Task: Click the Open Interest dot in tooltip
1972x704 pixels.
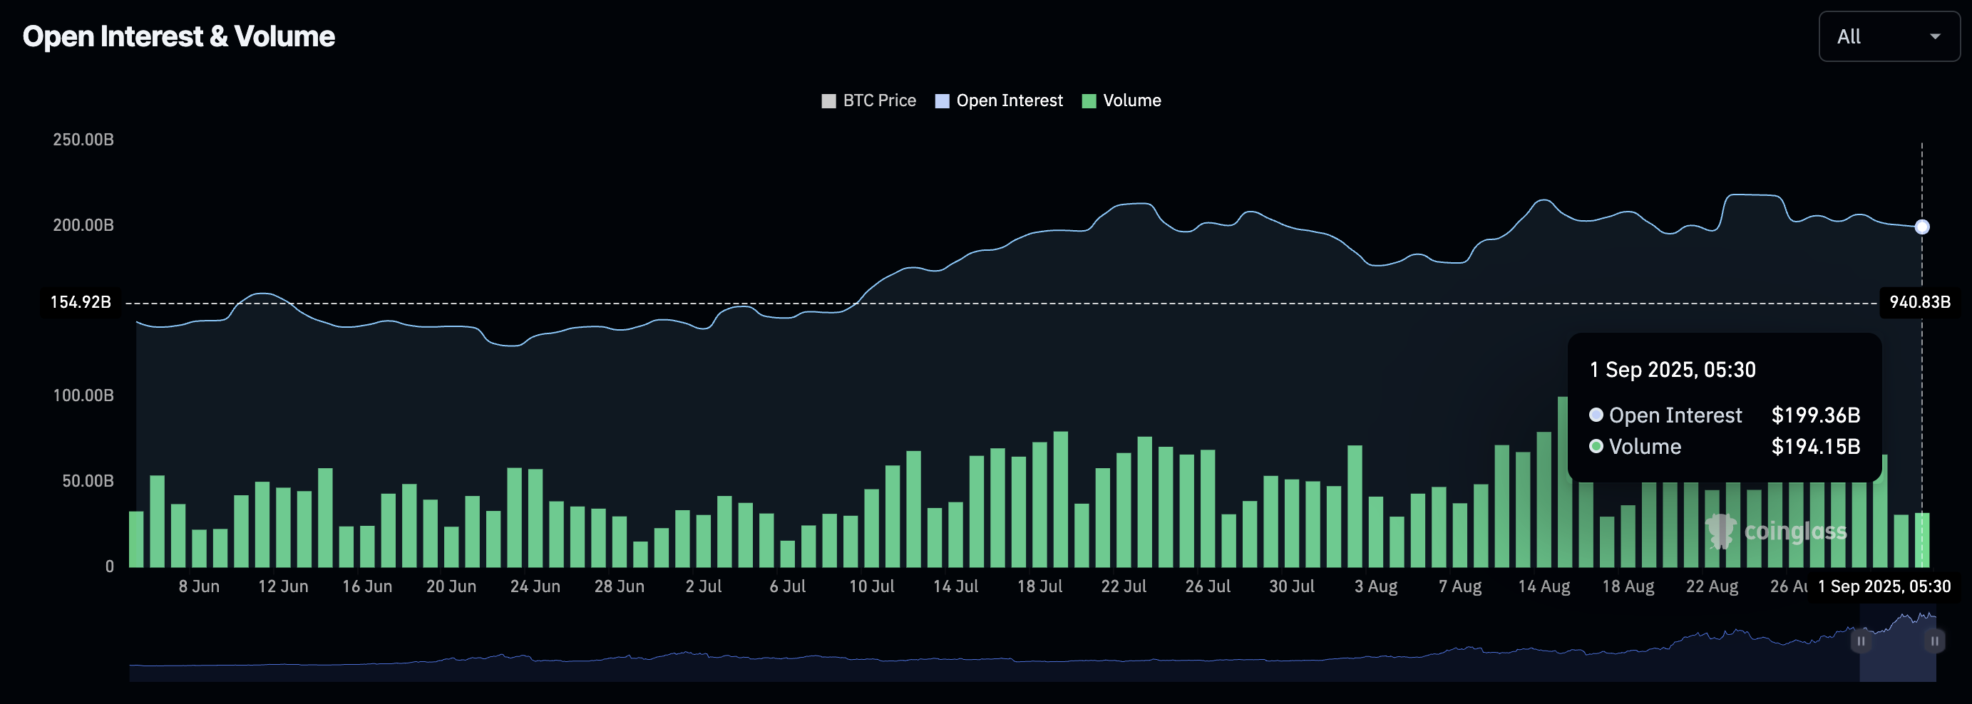Action: [1596, 415]
